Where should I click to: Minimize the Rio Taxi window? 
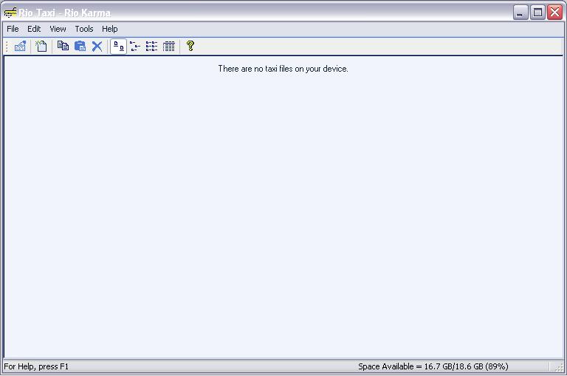pos(520,13)
